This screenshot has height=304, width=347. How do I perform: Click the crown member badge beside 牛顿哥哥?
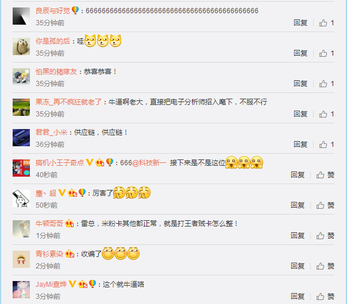click(70, 223)
